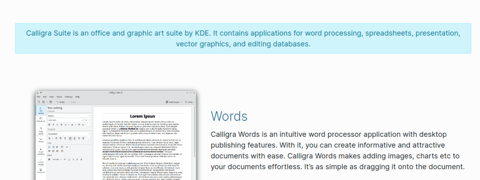This screenshot has width=480, height=180.
Task: Toggle Bold formatting in Text editing panel
Action: pos(49,124)
